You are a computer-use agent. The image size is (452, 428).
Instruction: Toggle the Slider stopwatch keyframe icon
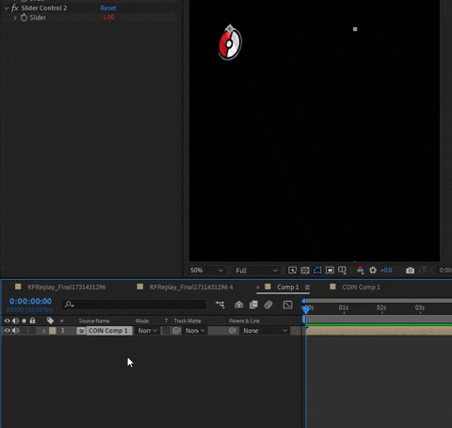tap(24, 18)
